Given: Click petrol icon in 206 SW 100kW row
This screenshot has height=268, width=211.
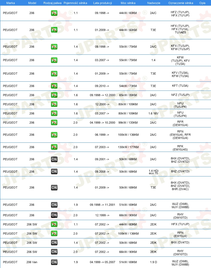Looking at the screenshot, I should tap(54, 234).
